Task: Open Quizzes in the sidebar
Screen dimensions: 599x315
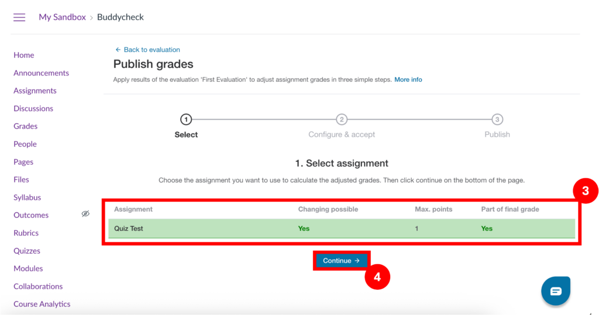Action: pos(27,251)
